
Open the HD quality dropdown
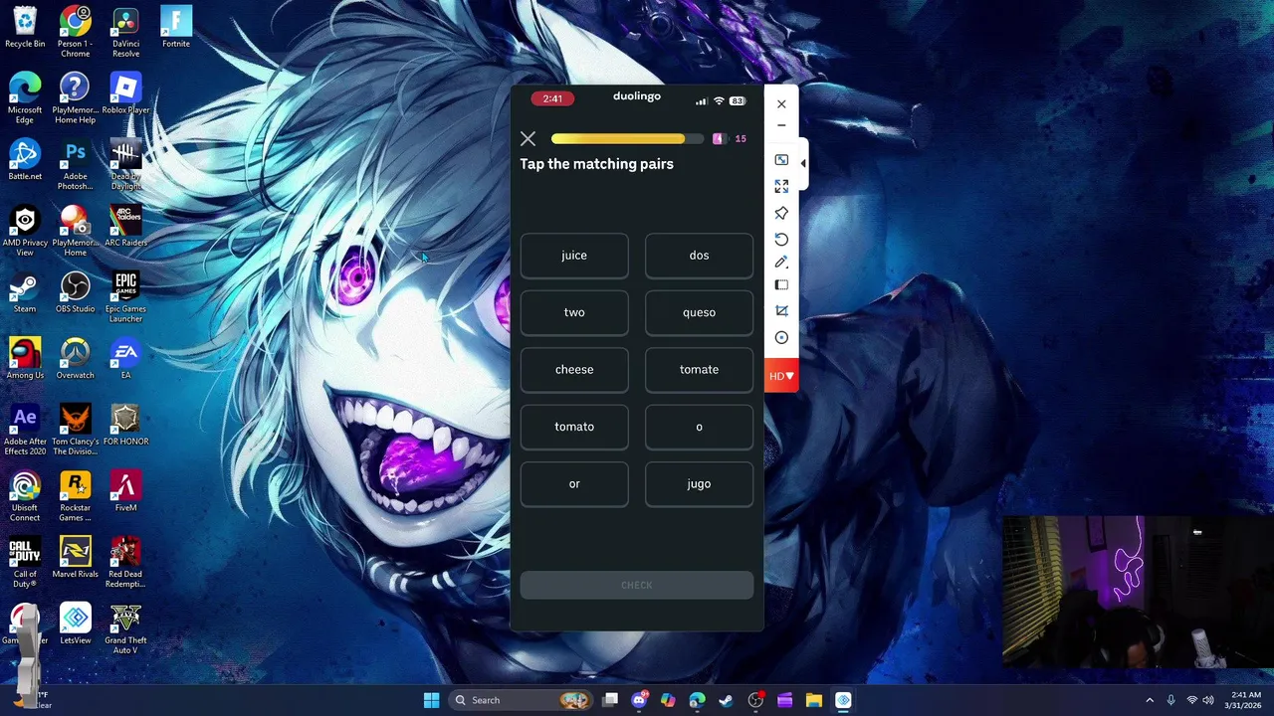tap(781, 376)
